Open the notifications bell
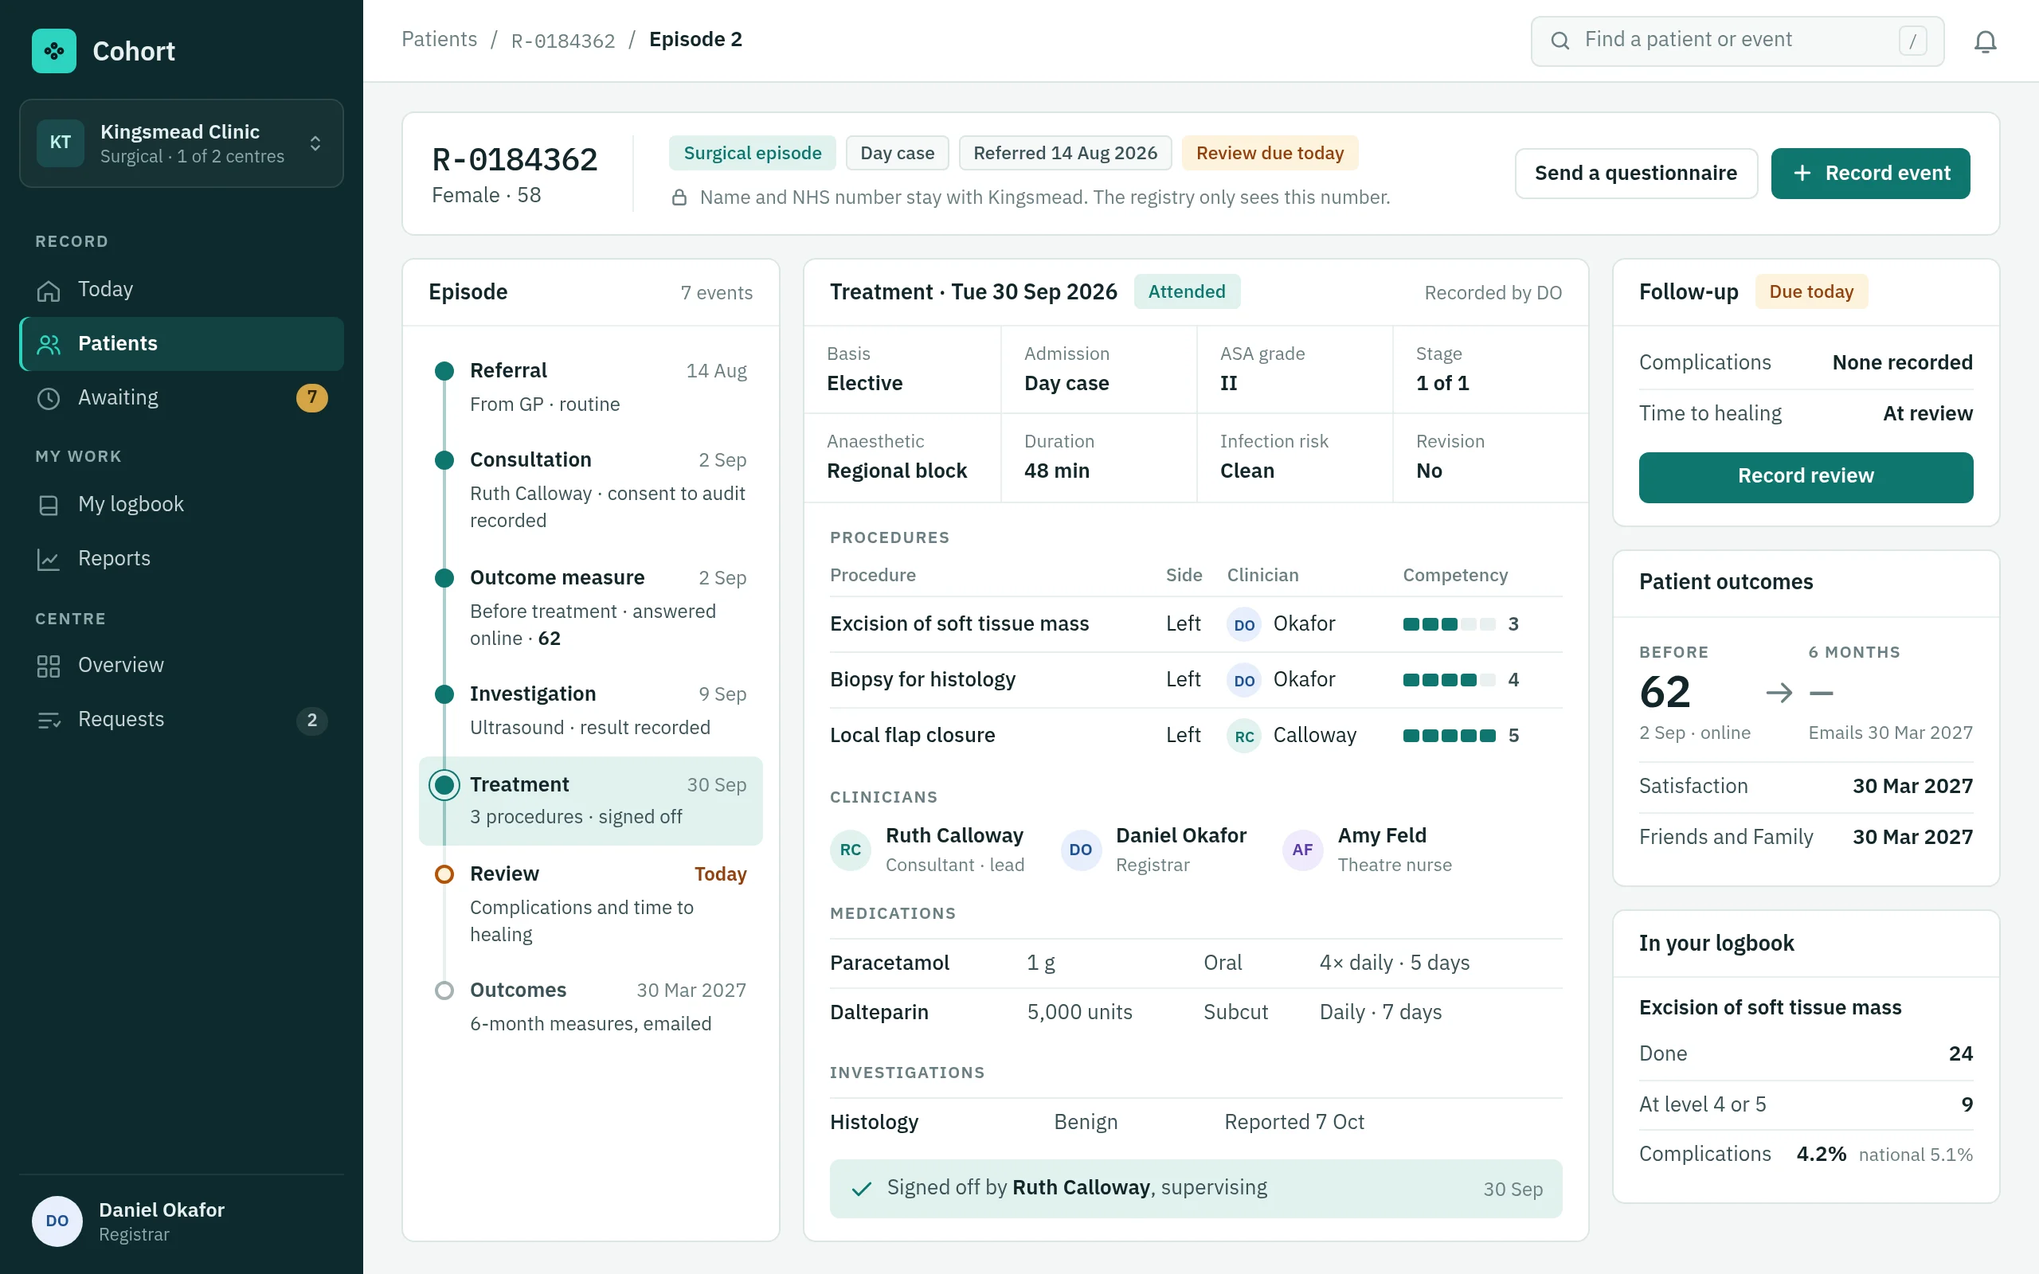The height and width of the screenshot is (1274, 2039). 1985,41
